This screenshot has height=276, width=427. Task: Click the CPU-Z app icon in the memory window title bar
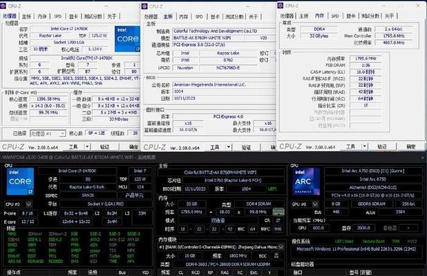point(281,6)
